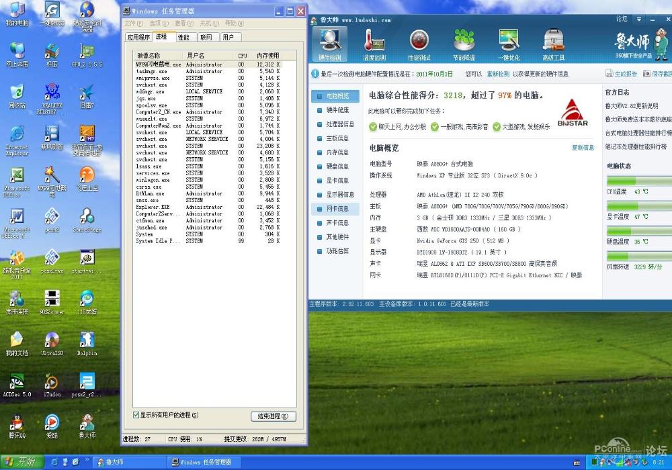Open 节能降温 clover icon

coord(464,44)
